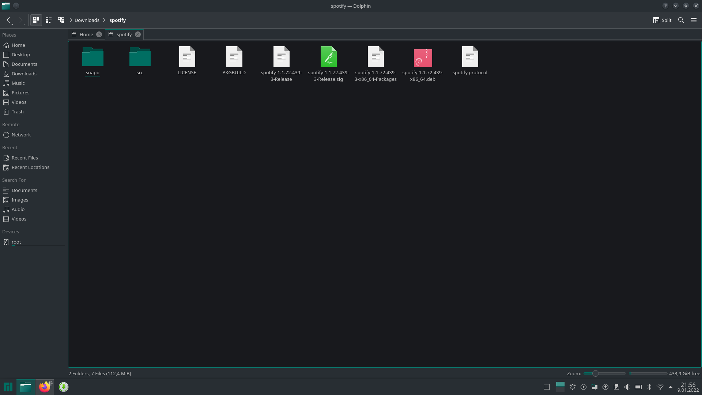Select the LICENSE file
The image size is (702, 395).
187,61
